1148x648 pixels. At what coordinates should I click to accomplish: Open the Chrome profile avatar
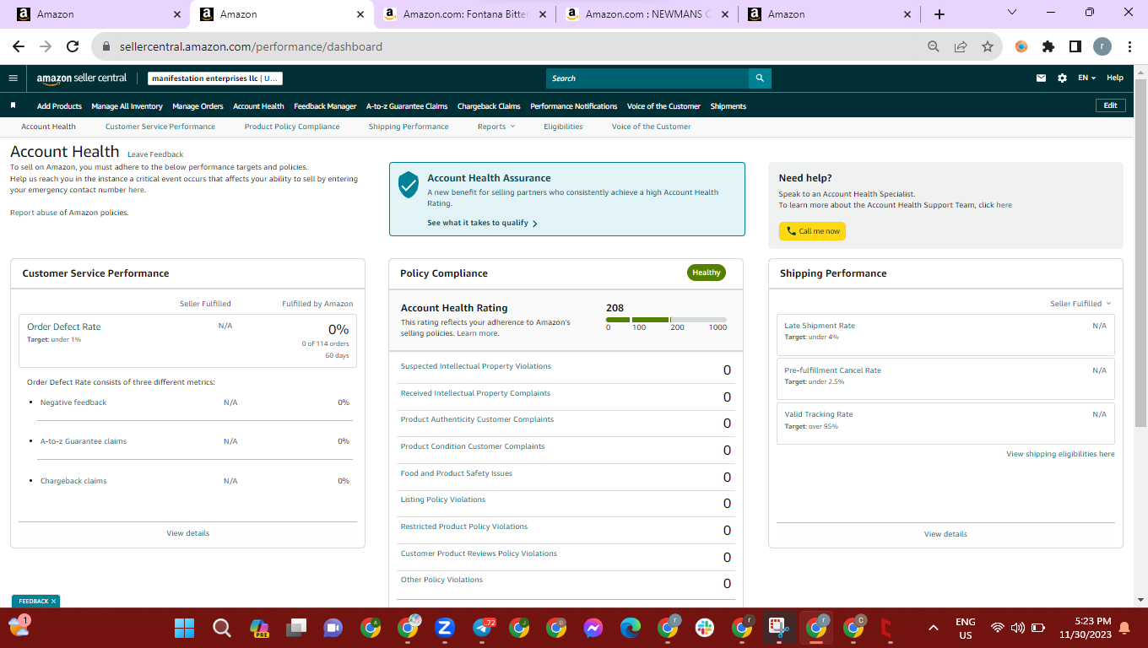1102,47
